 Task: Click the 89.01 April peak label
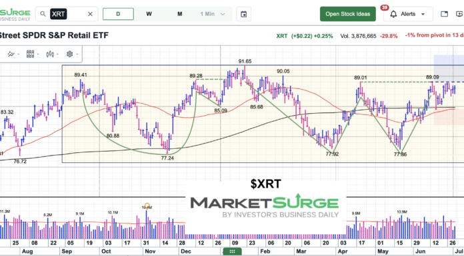361,78
